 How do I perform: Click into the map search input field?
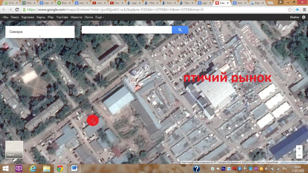pos(126,30)
